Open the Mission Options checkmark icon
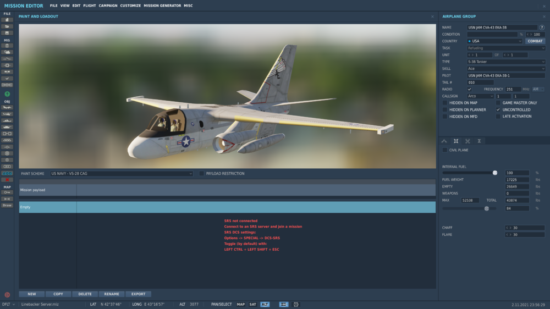550x309 pixels. point(7,79)
